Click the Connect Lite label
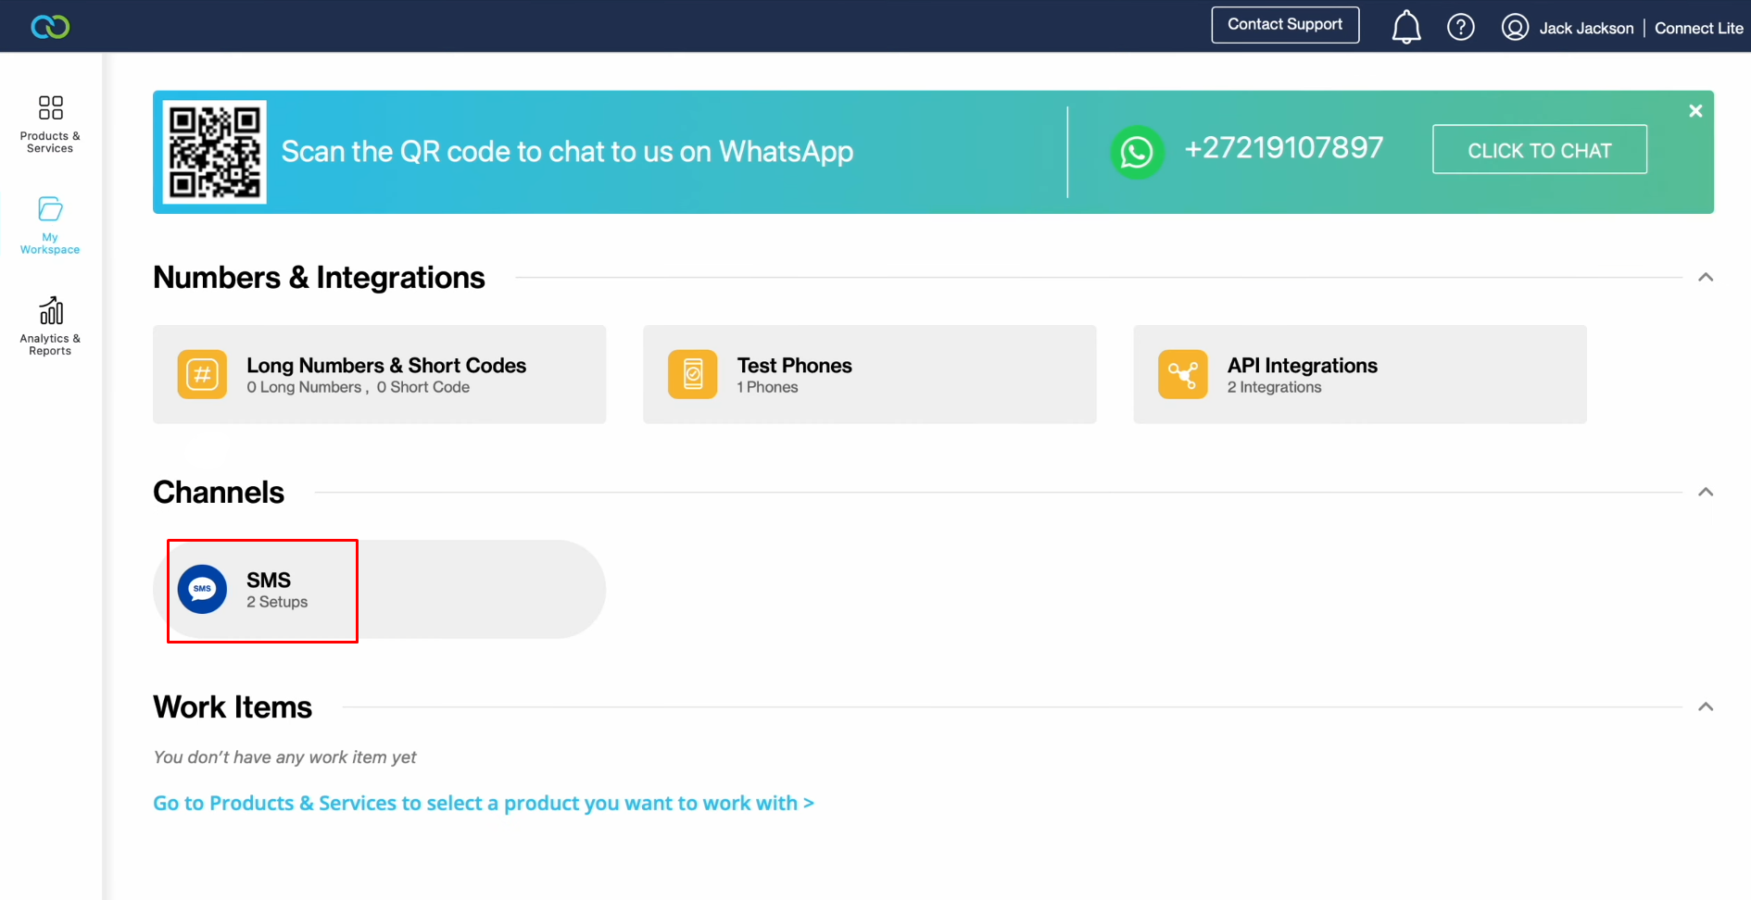The height and width of the screenshot is (900, 1751). [x=1699, y=28]
